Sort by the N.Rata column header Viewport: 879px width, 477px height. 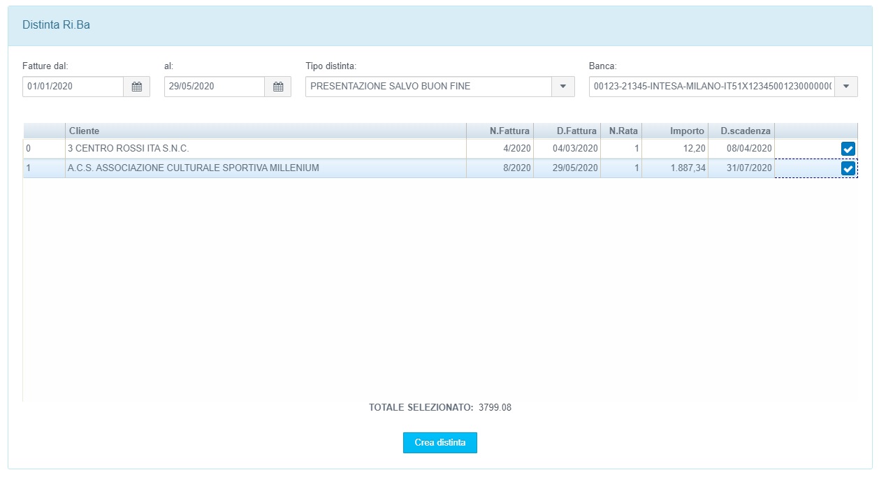click(x=621, y=131)
